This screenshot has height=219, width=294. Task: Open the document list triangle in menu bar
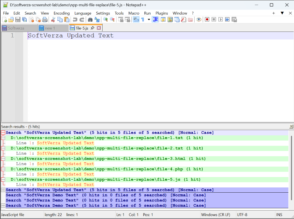[x=282, y=13]
